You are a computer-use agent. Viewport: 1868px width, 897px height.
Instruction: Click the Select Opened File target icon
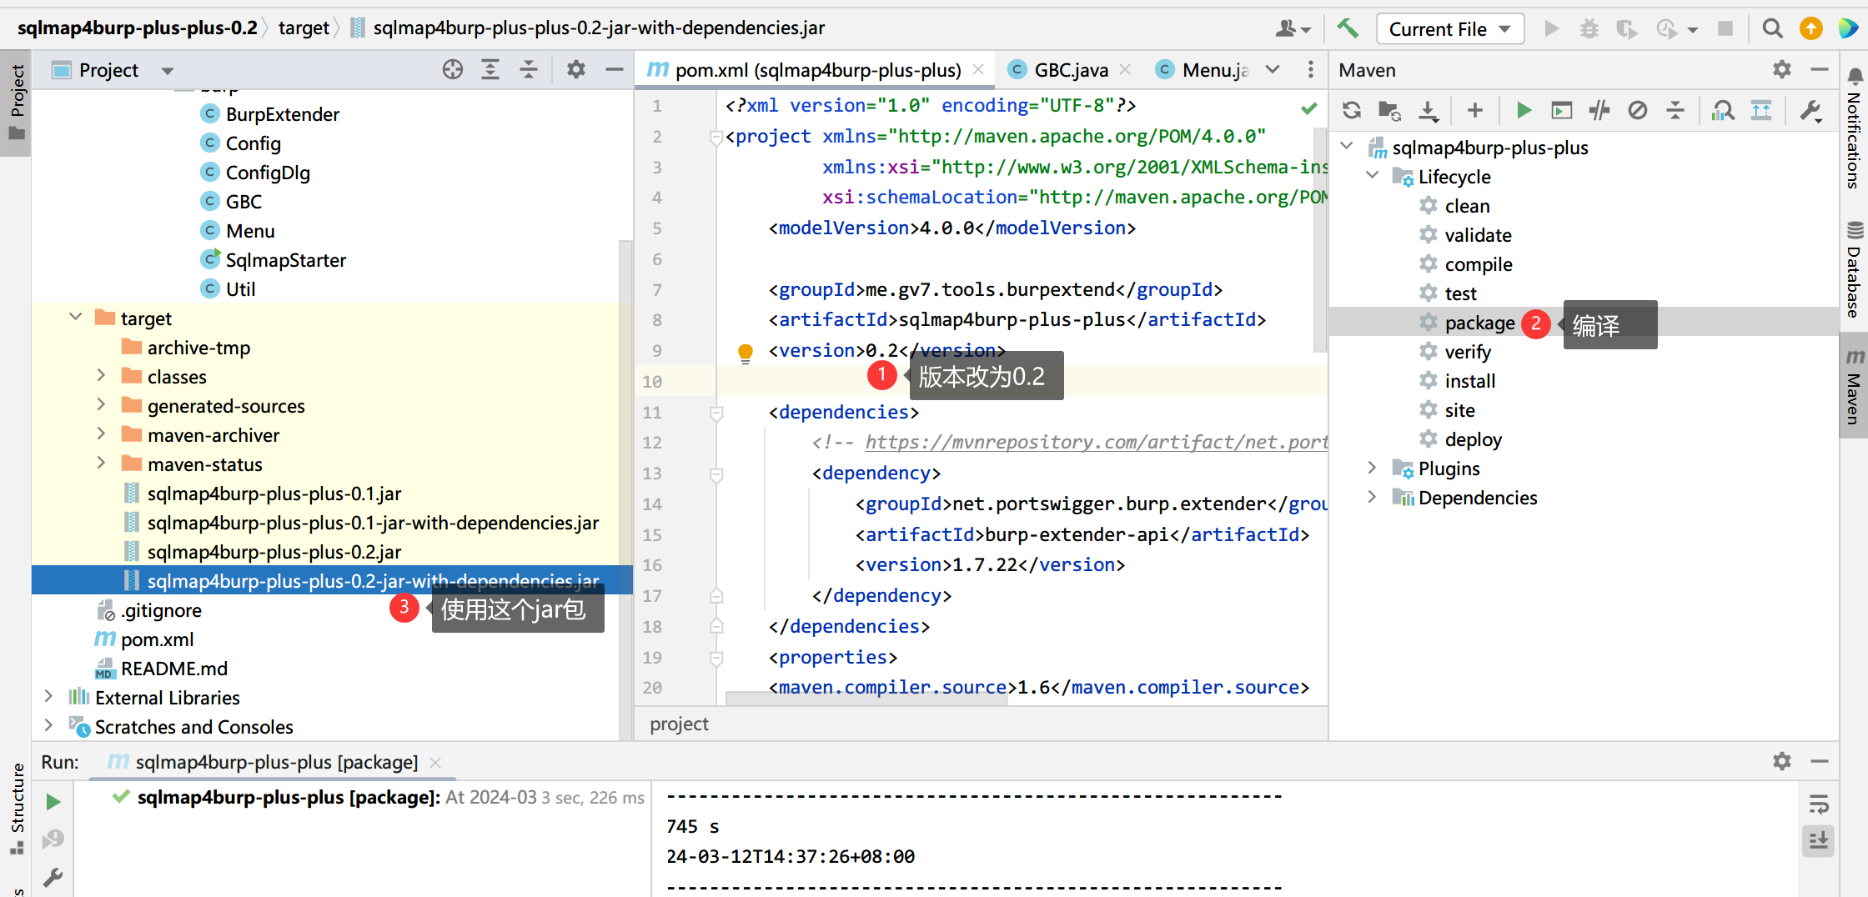(452, 70)
